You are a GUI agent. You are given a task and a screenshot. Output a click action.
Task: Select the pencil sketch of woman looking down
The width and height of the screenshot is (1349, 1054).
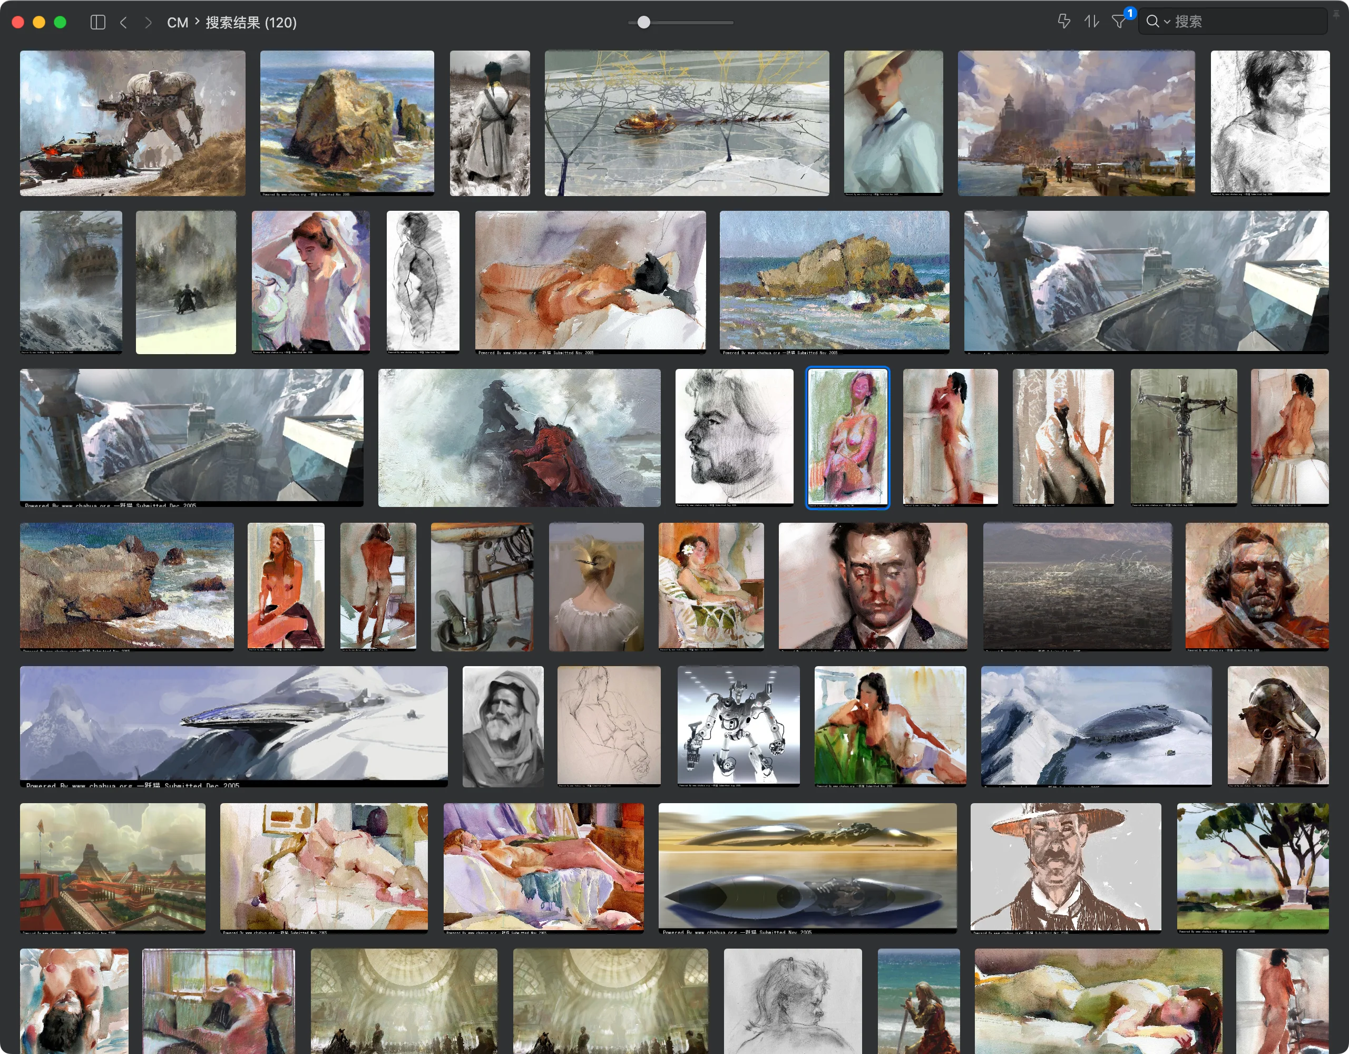(793, 1001)
